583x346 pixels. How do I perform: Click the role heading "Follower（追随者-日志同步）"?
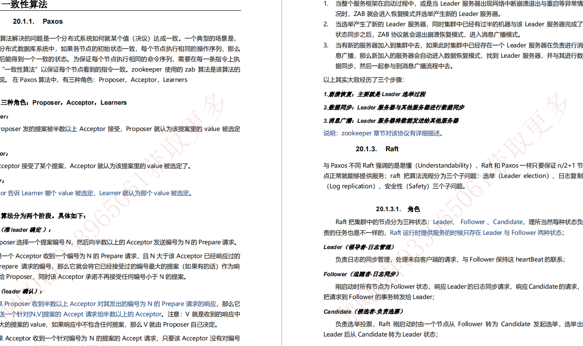[x=361, y=274]
